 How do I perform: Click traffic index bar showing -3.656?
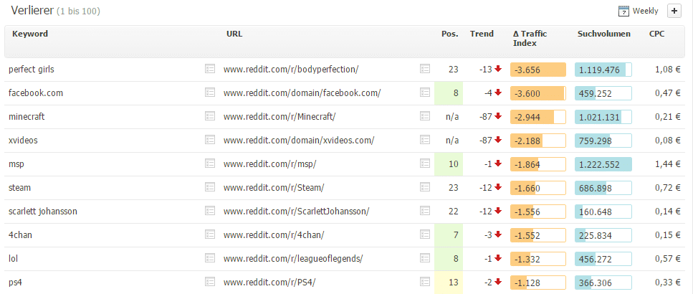pyautogui.click(x=537, y=70)
